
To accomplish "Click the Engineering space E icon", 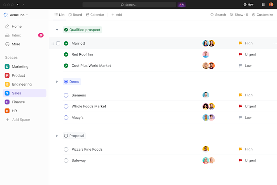I will [x=7, y=84].
